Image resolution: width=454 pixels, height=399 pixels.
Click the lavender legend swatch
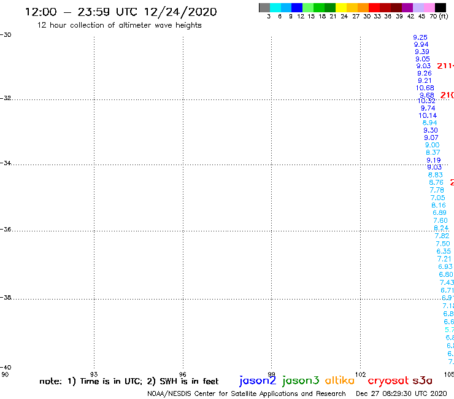[x=418, y=7]
